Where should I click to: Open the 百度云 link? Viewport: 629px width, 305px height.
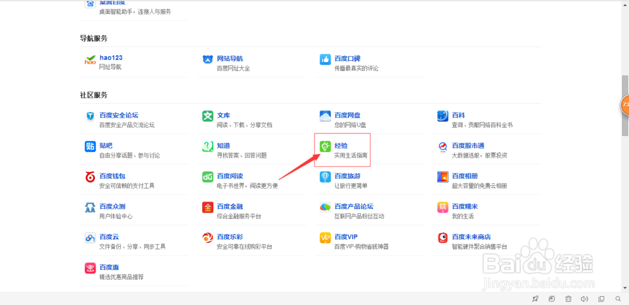pos(109,237)
